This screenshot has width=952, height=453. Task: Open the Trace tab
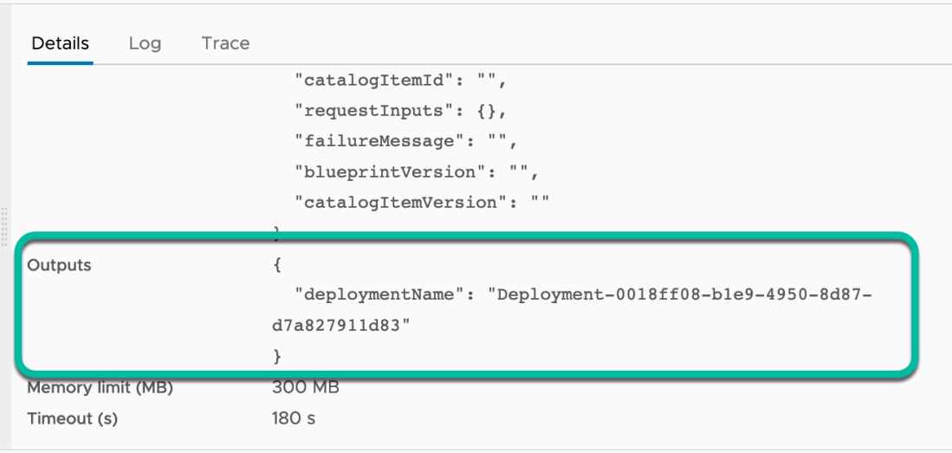pyautogui.click(x=225, y=43)
